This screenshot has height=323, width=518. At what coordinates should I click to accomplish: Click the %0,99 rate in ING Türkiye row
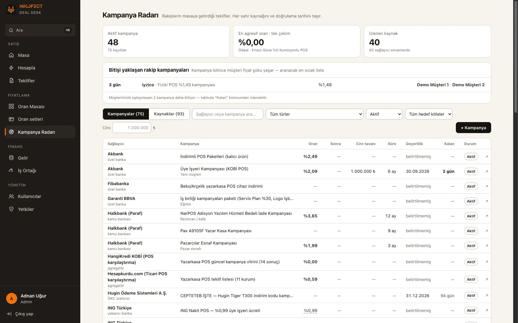(x=310, y=311)
